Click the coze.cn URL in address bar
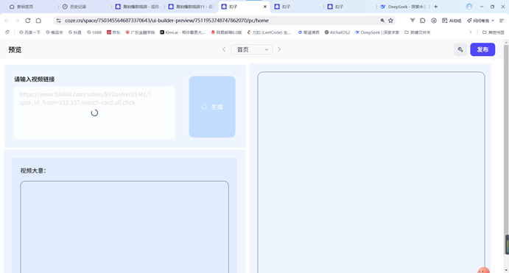 167,21
